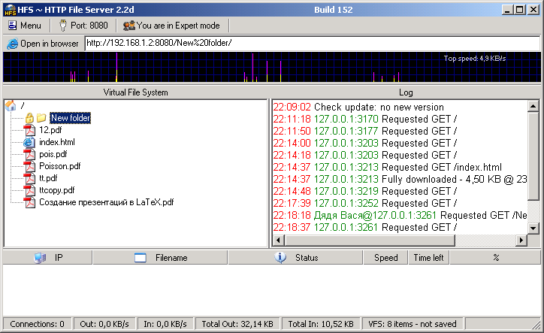Click log line 22:18:37 Requested GET

point(365,227)
